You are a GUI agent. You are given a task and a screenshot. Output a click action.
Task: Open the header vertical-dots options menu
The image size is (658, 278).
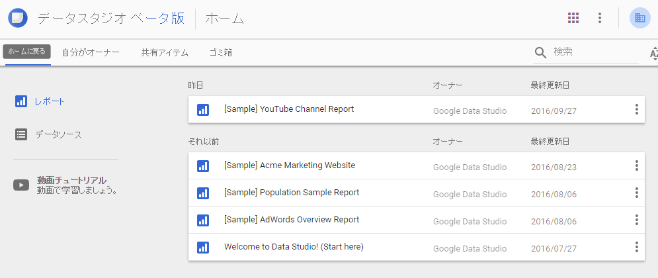point(600,18)
